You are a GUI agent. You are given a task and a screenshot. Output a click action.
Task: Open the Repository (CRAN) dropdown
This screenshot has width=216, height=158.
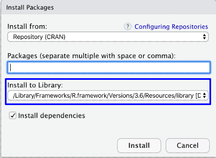pyautogui.click(x=108, y=37)
